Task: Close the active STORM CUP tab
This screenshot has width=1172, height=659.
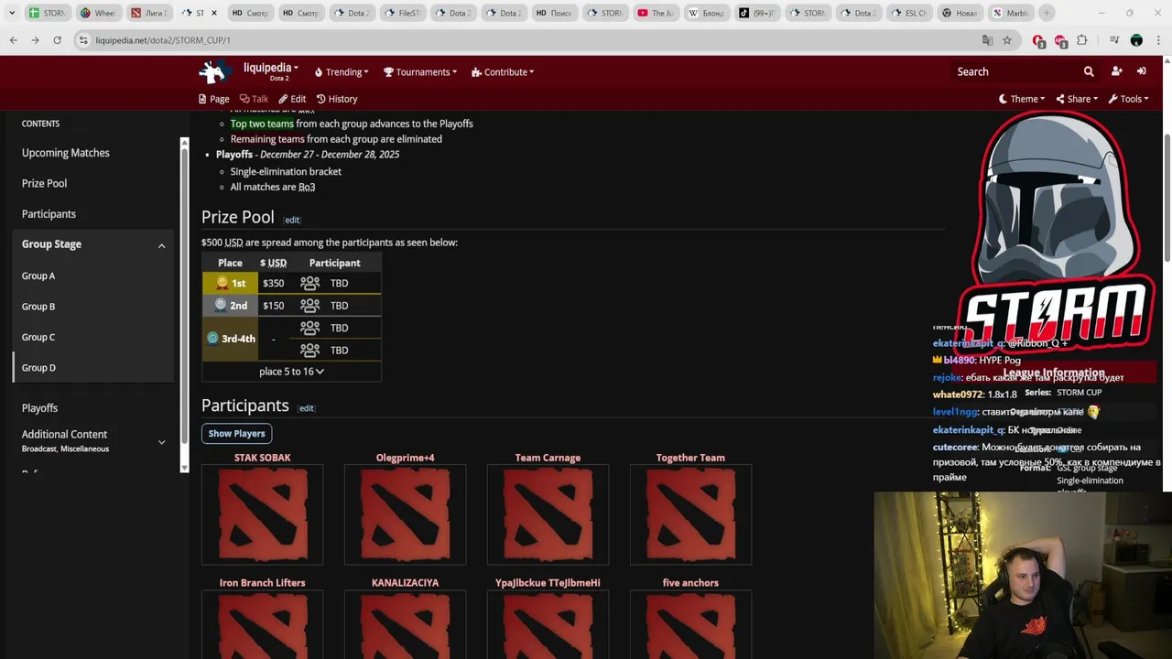Action: point(214,13)
